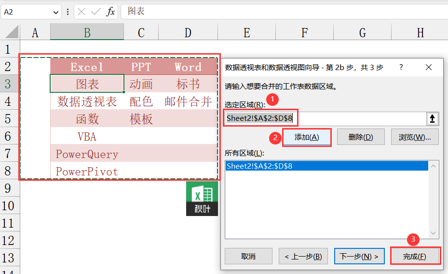Viewport: 448px width, 274px height.
Task: Open Insert Function fx icon
Action: tap(110, 12)
